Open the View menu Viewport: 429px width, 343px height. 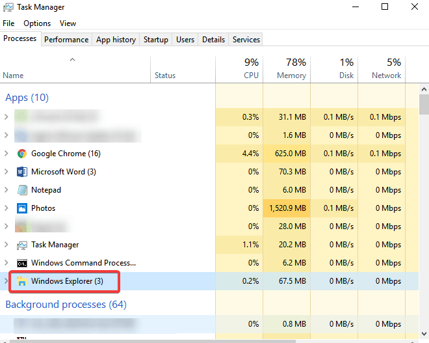point(68,23)
